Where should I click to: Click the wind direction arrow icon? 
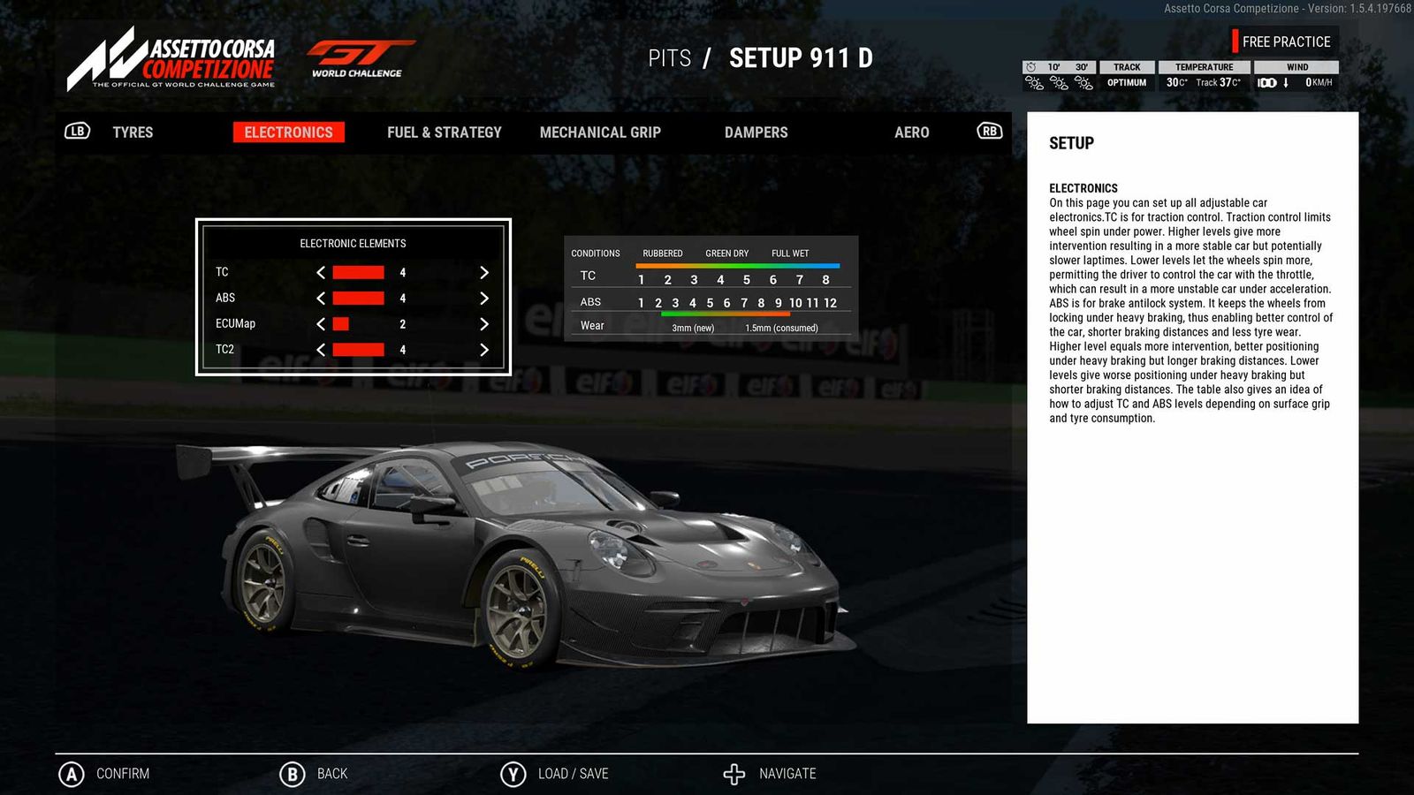pyautogui.click(x=1286, y=82)
